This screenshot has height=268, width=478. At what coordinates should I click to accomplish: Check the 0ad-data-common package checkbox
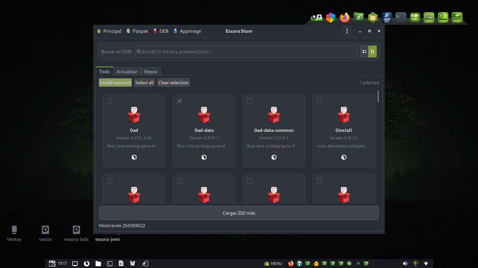249,101
